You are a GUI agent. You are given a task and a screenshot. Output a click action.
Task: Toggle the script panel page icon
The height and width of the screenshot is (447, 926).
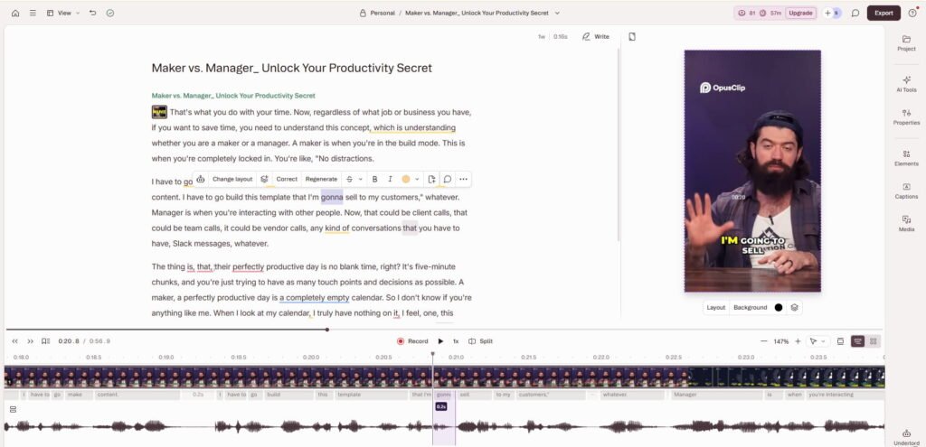[632, 36]
